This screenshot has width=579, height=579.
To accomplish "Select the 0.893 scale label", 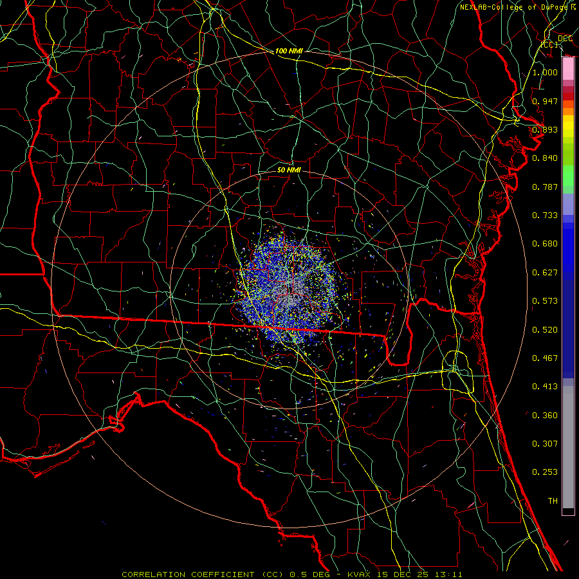I will [x=545, y=129].
